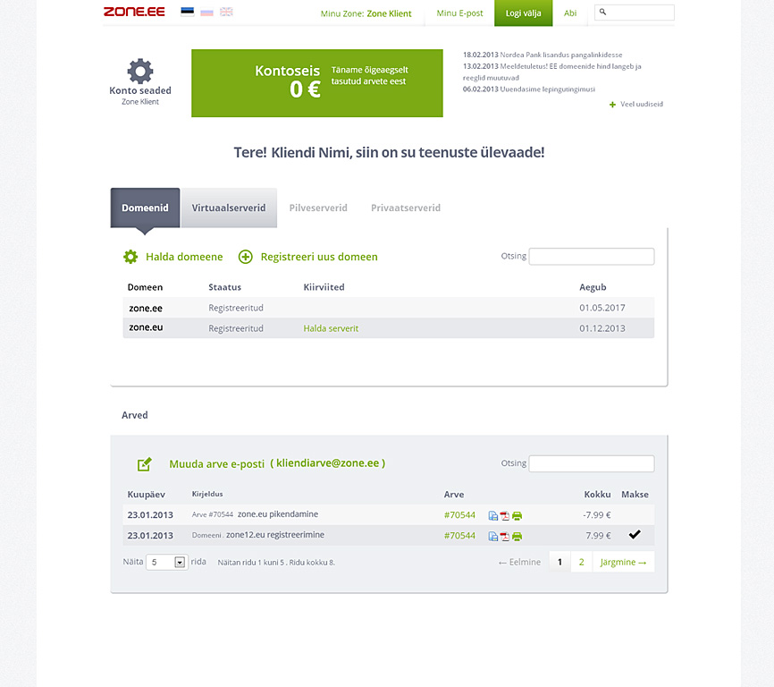Open Konto seaded gear icon
This screenshot has height=687, width=774.
[x=140, y=72]
